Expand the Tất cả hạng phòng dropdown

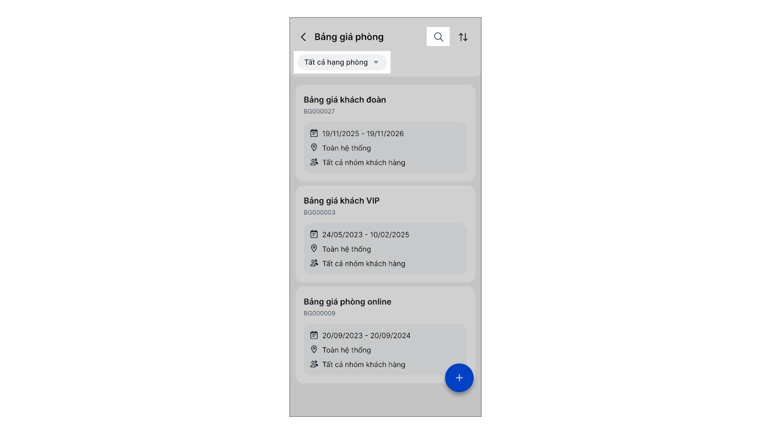pos(336,62)
